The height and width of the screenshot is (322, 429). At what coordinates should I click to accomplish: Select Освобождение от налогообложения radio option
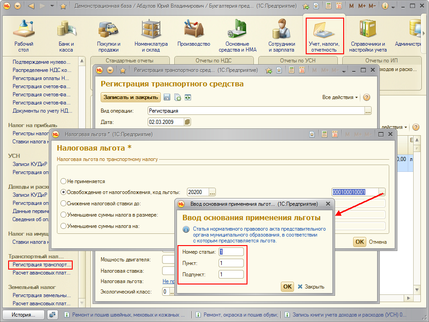(63, 192)
